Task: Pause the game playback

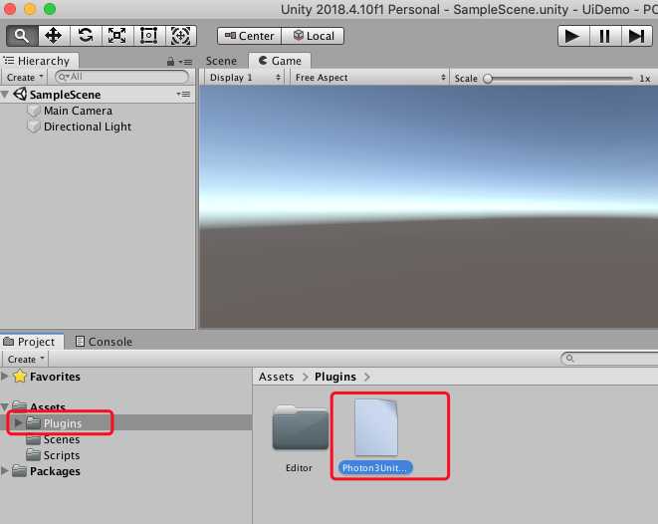Action: pyautogui.click(x=604, y=36)
